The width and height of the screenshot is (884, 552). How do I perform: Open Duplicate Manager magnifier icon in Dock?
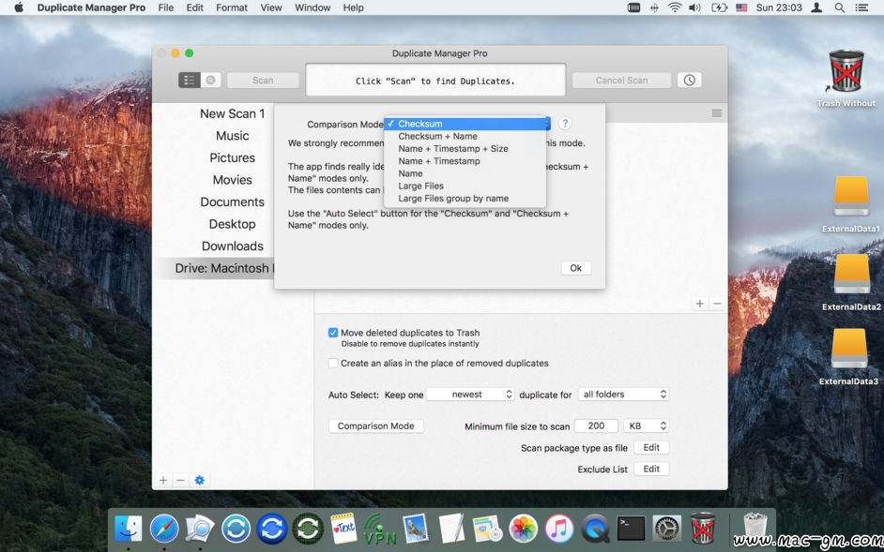(200, 530)
